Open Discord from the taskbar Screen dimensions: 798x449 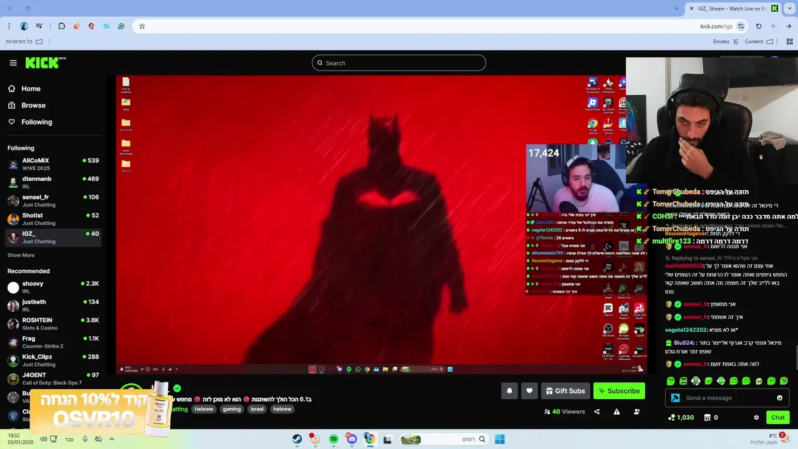352,439
